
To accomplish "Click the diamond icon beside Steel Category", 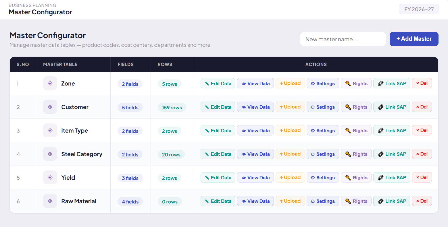I will click(50, 154).
